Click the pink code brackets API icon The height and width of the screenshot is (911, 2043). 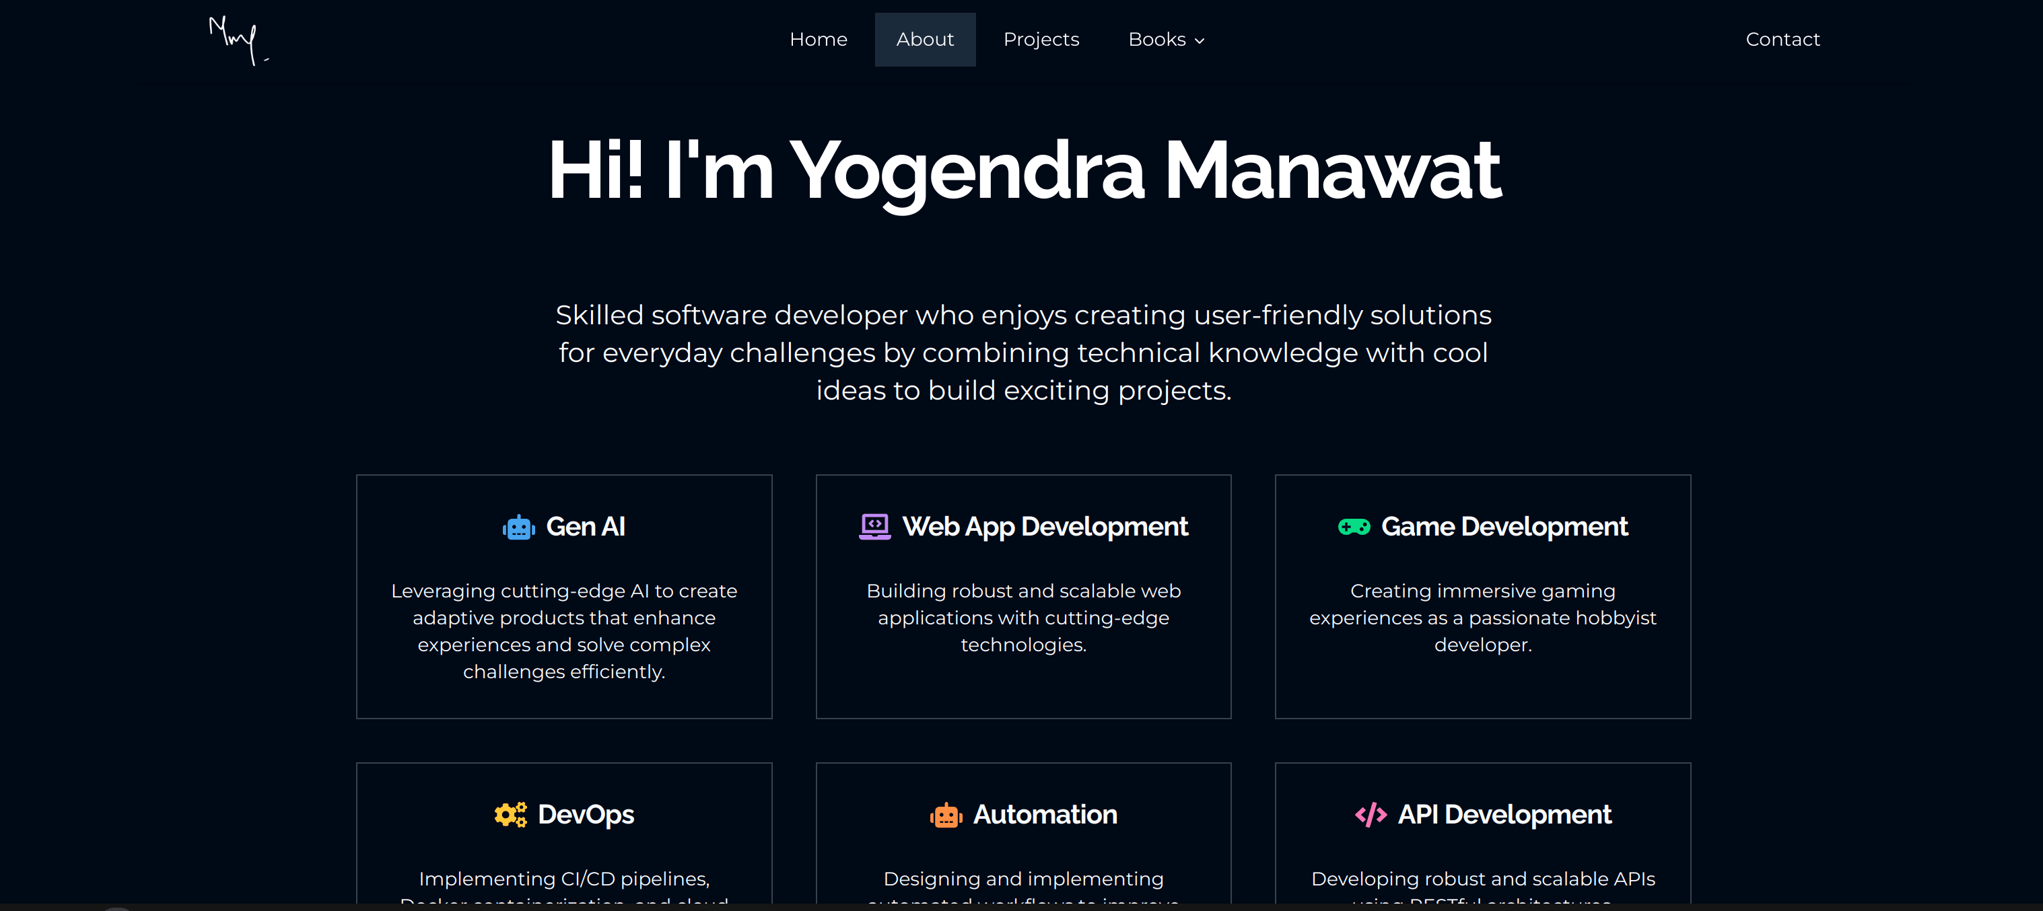coord(1370,814)
